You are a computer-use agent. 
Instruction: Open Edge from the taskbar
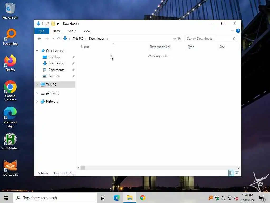(x=117, y=198)
